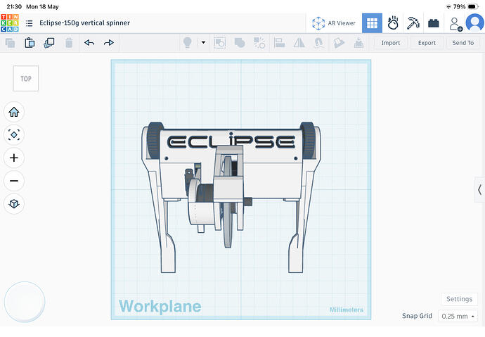The width and height of the screenshot is (485, 337).
Task: Switch to 3D design grid view
Action: tap(372, 23)
